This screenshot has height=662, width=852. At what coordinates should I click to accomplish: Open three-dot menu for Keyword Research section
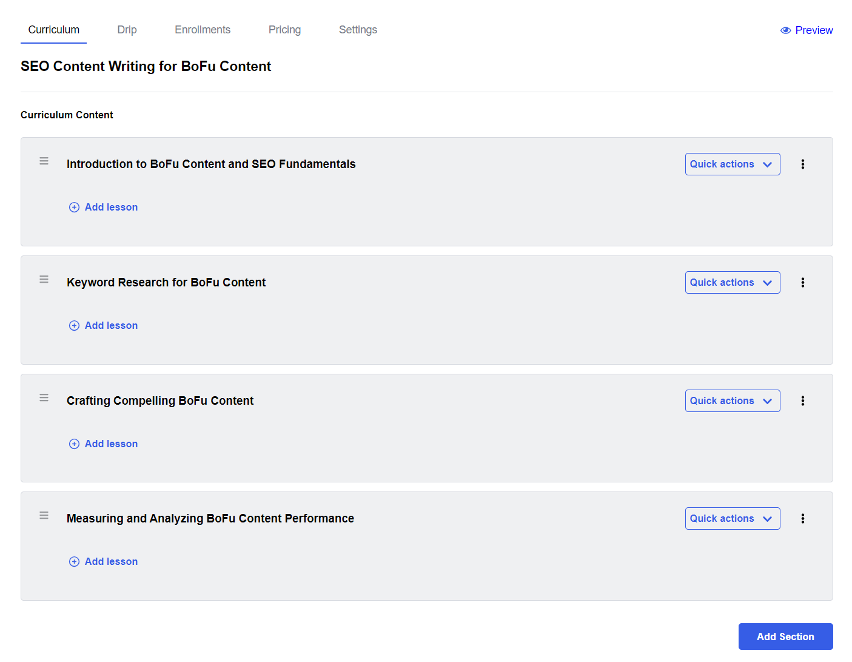[x=802, y=283]
